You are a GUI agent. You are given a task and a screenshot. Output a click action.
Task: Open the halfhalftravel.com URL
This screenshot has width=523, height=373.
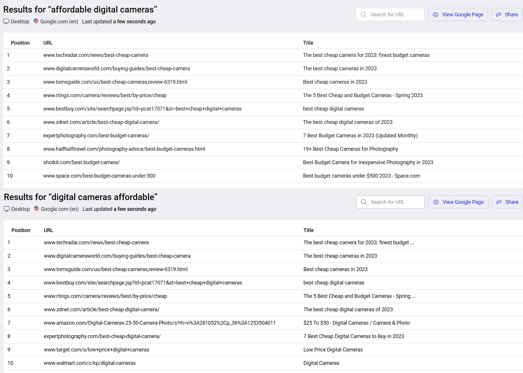[x=124, y=149]
